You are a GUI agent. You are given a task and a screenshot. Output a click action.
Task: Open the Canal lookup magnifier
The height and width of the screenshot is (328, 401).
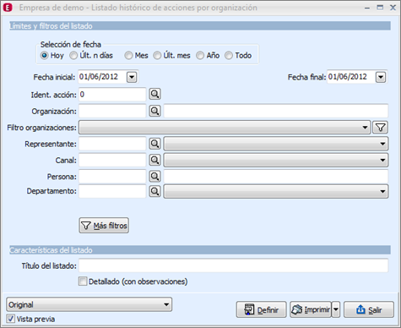(154, 160)
